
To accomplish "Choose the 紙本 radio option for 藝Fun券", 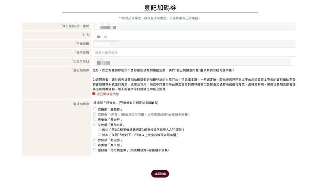I will tap(99, 134).
